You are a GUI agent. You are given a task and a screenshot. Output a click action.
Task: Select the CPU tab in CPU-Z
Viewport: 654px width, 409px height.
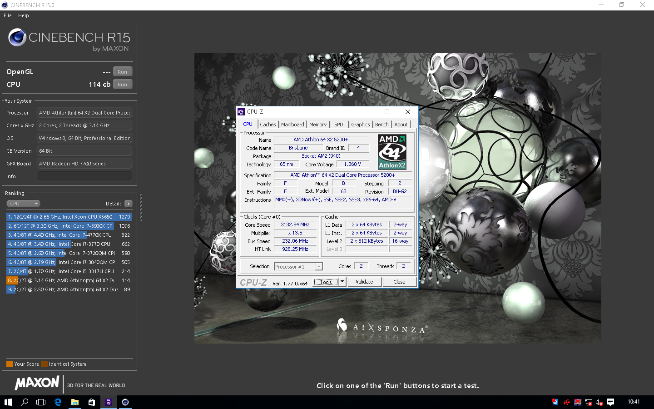pyautogui.click(x=248, y=124)
